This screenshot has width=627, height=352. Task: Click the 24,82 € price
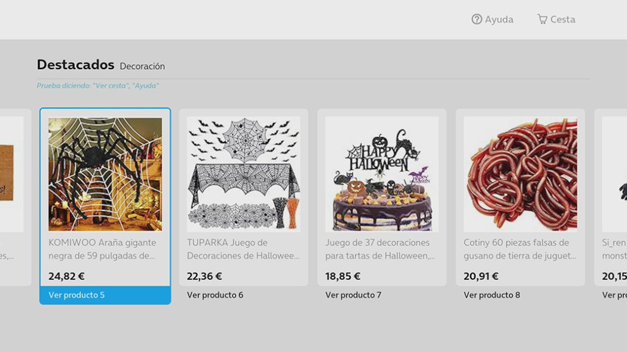tap(66, 276)
